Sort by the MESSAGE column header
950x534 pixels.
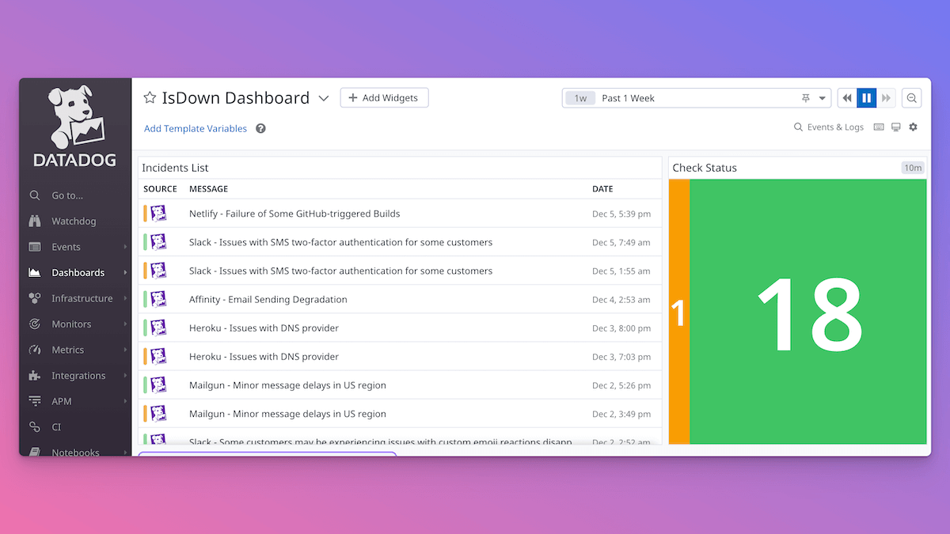point(208,189)
